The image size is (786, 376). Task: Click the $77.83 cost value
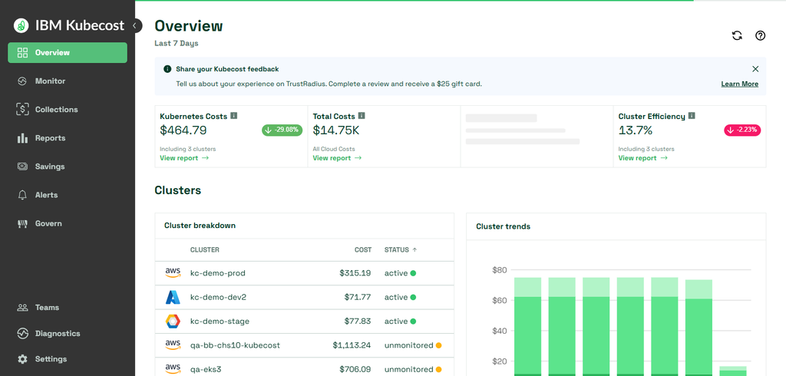tap(358, 322)
